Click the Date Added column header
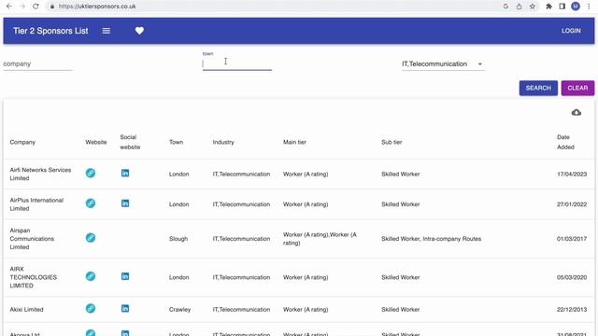598x336 pixels. pyautogui.click(x=565, y=142)
